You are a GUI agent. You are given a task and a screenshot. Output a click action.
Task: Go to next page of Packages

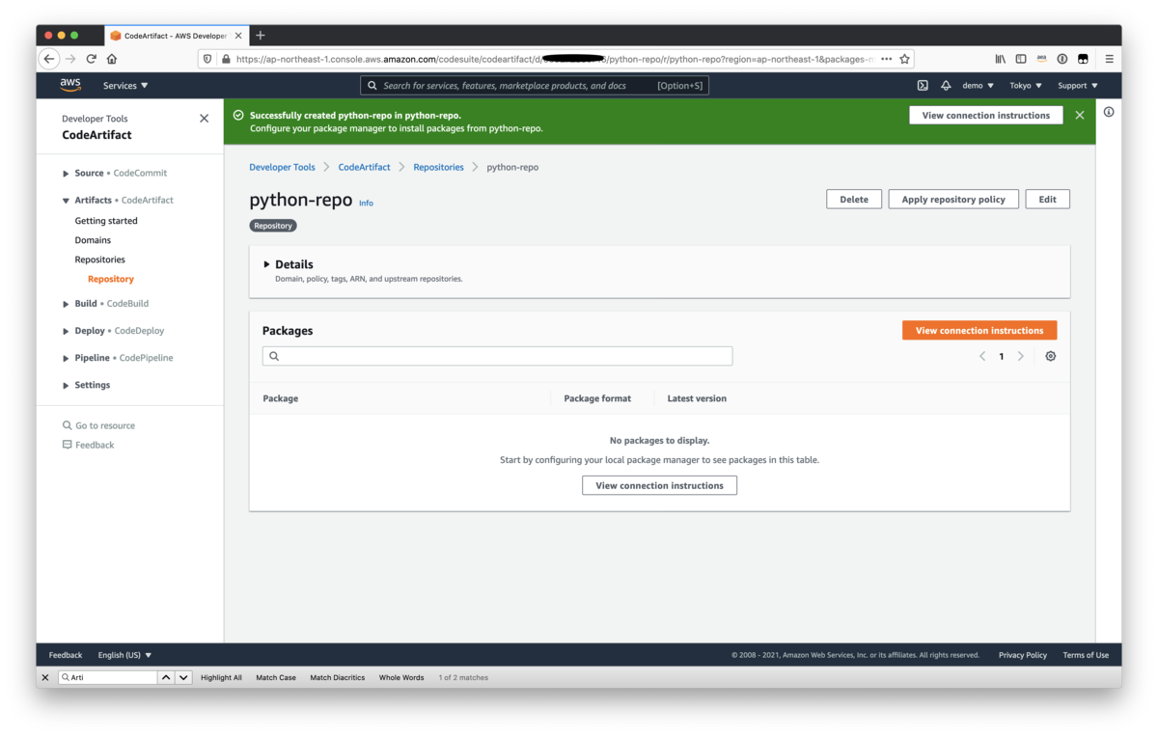pos(1020,356)
